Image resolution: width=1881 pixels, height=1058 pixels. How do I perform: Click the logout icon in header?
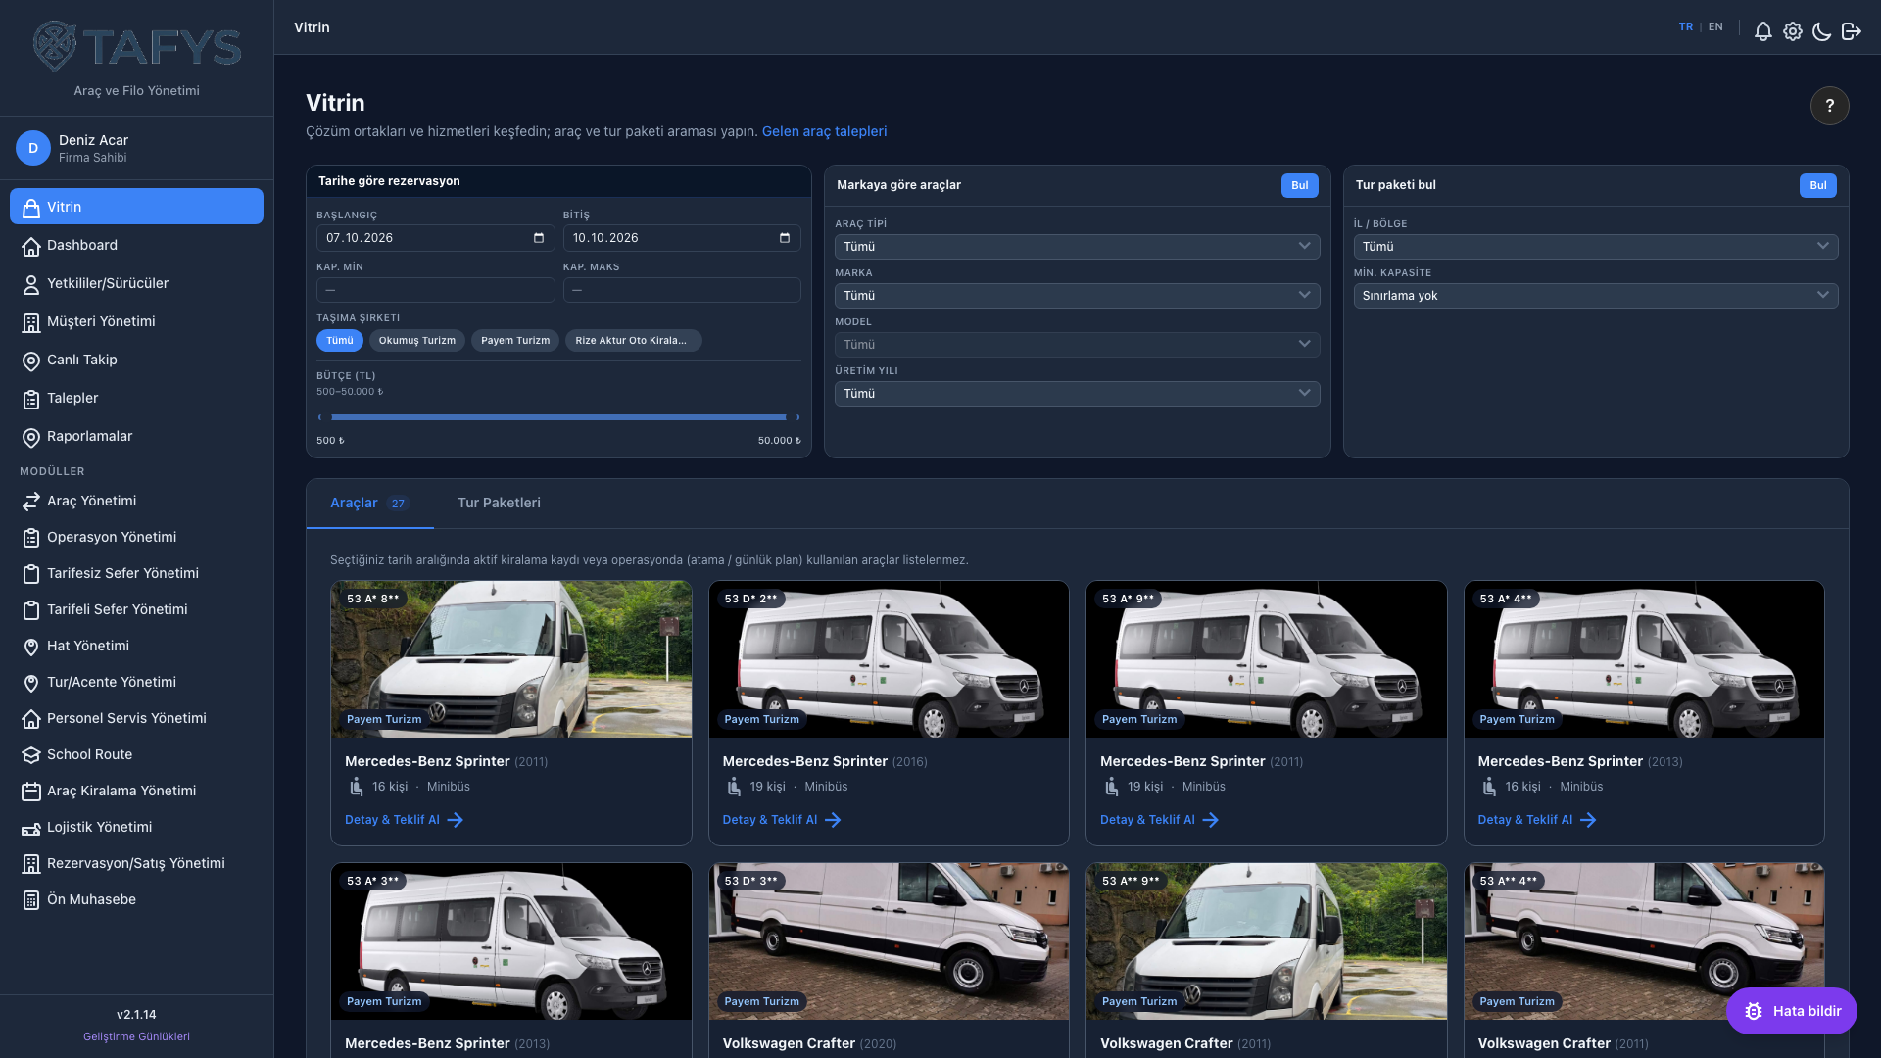click(x=1851, y=31)
